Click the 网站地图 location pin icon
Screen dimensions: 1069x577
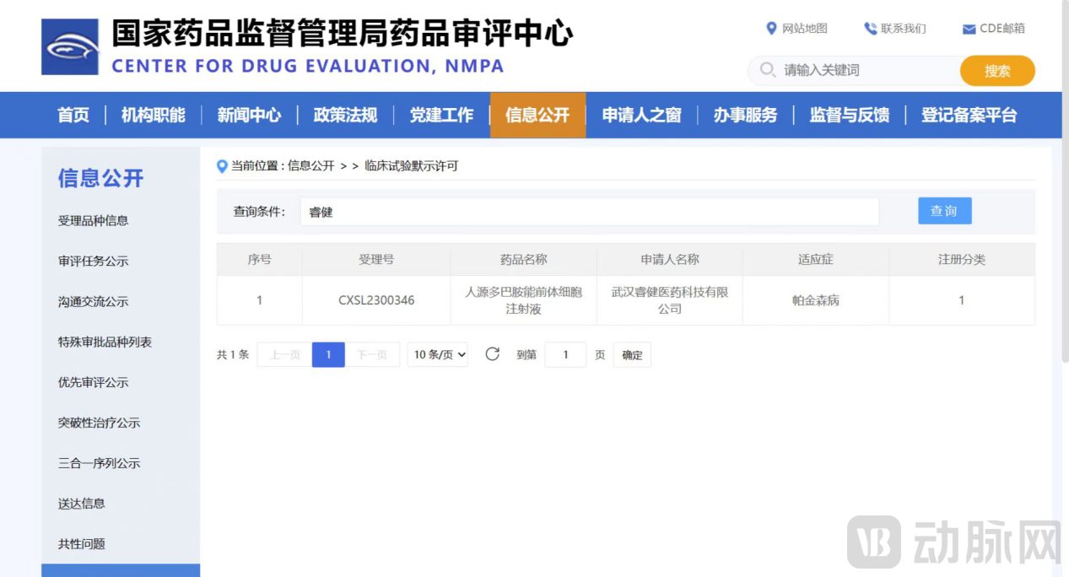(770, 28)
